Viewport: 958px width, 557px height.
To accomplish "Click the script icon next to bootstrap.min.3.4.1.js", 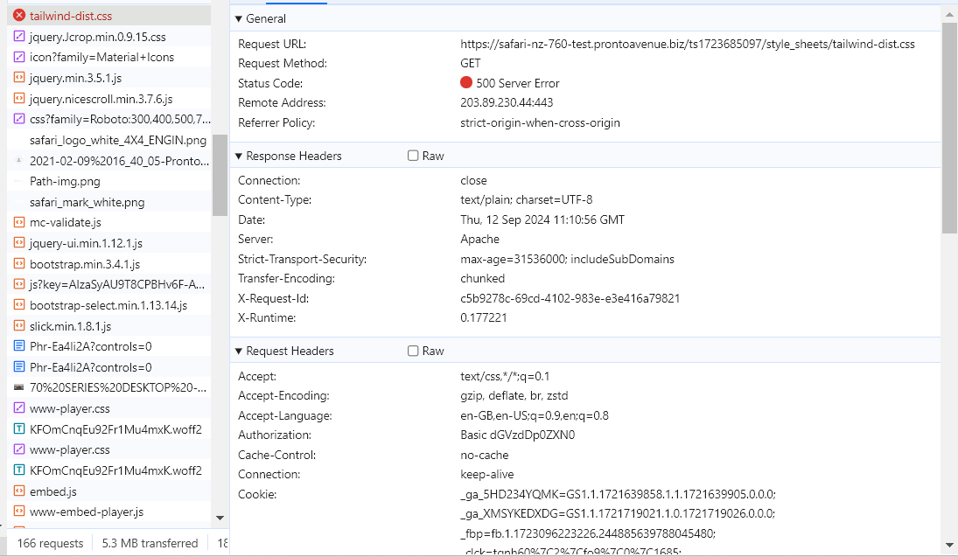I will (x=19, y=264).
